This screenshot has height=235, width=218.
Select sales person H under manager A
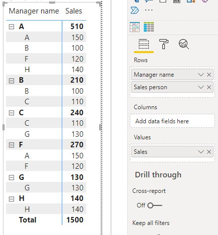tap(27, 70)
